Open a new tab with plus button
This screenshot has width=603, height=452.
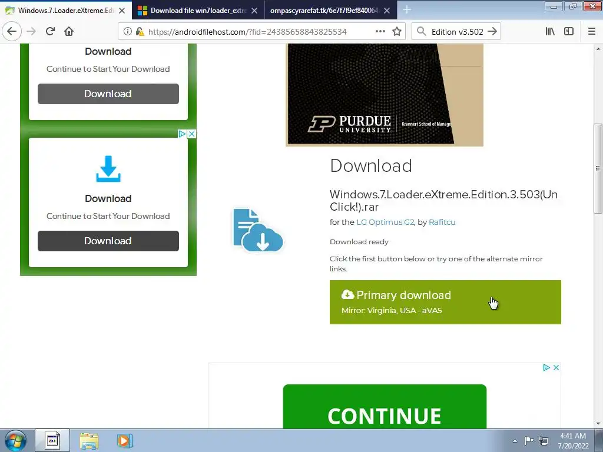coord(407,9)
